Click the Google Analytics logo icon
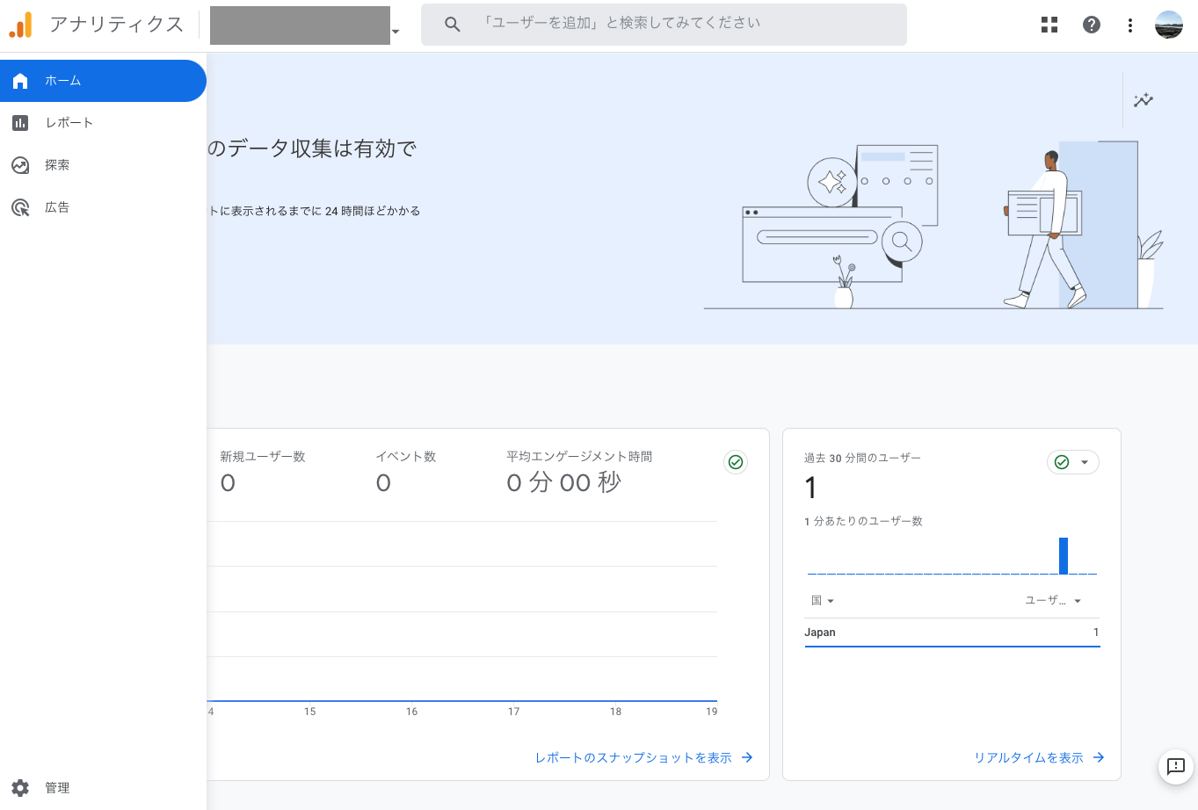 point(20,25)
